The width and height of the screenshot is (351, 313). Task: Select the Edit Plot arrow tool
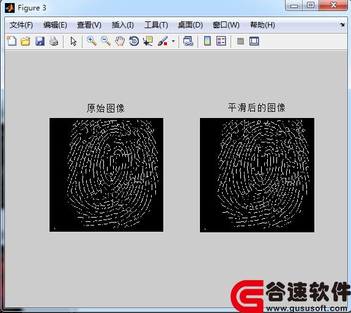(x=73, y=42)
